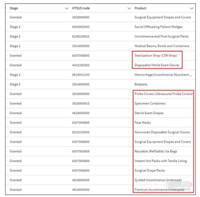Viewport: 200px width, 197px height.
Task: Click code 4818900000 in Quilted Incontinence Underpads row
Action: click(x=81, y=180)
